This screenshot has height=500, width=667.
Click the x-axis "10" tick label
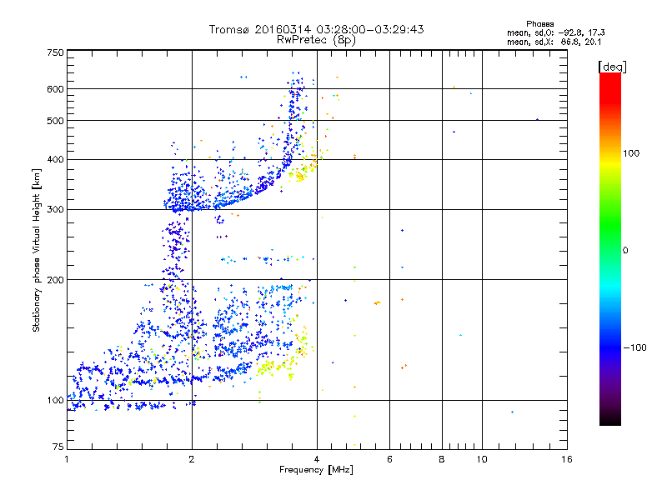(x=482, y=459)
